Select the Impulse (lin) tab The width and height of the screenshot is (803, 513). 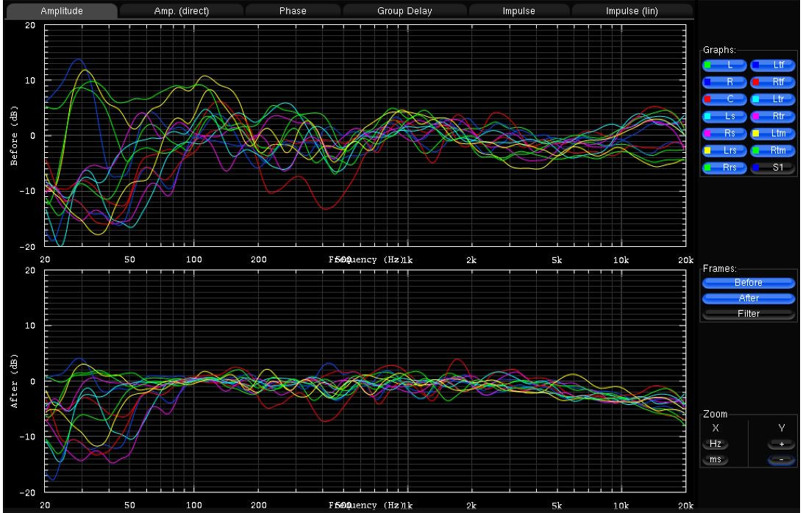tap(631, 11)
